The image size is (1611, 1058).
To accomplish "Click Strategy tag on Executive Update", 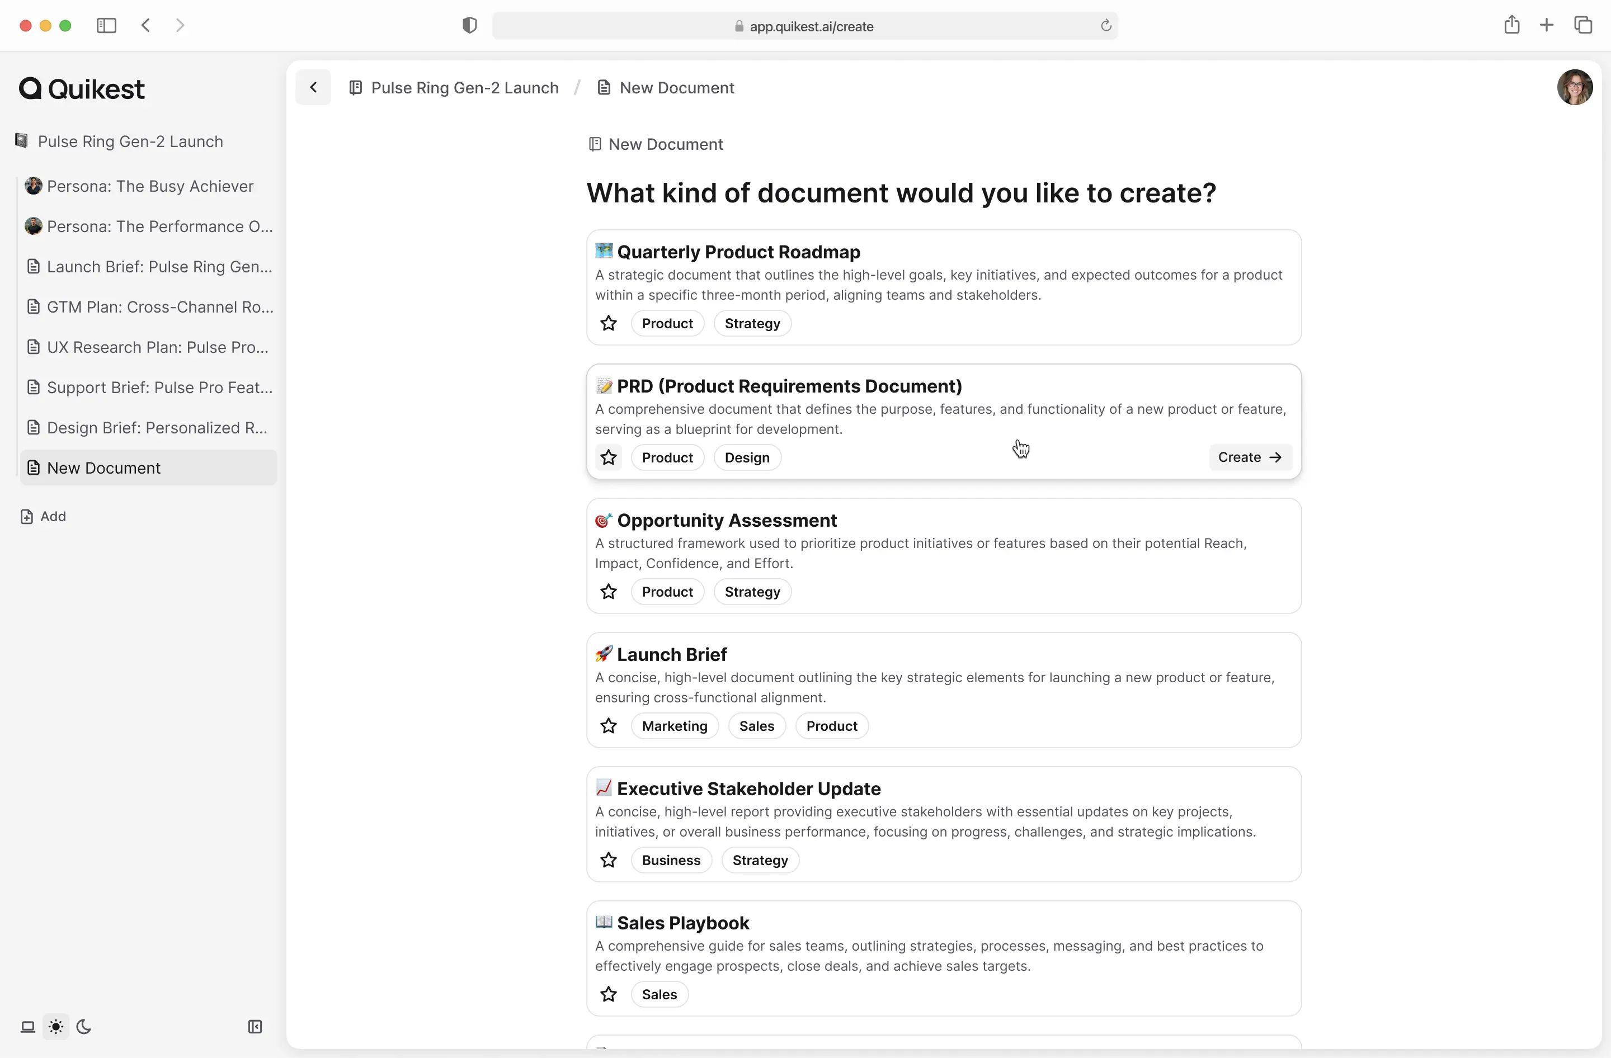I will tap(760, 861).
